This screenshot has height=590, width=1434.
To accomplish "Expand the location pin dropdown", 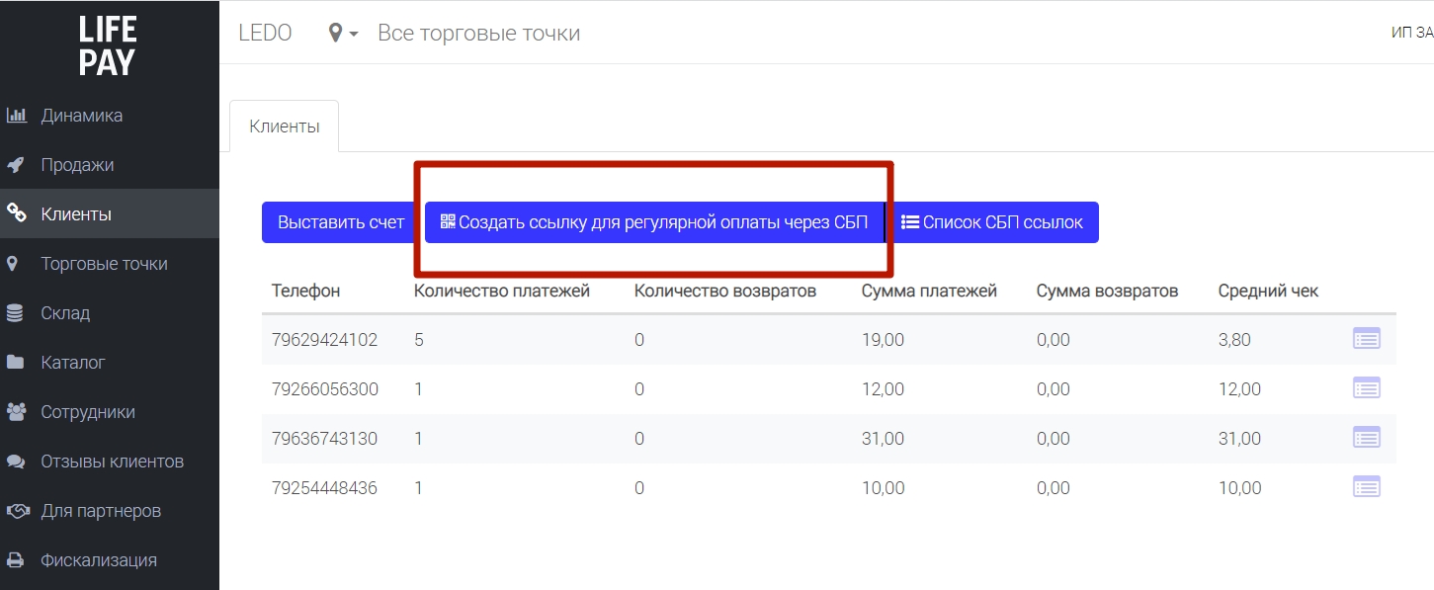I will [x=343, y=34].
